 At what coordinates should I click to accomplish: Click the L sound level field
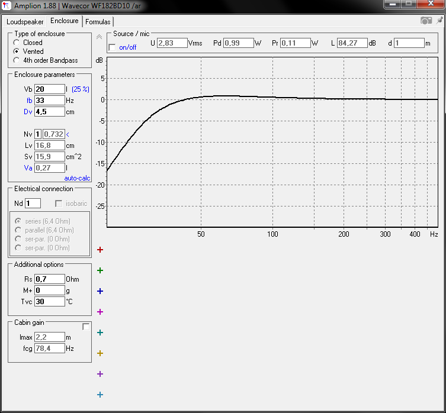352,43
